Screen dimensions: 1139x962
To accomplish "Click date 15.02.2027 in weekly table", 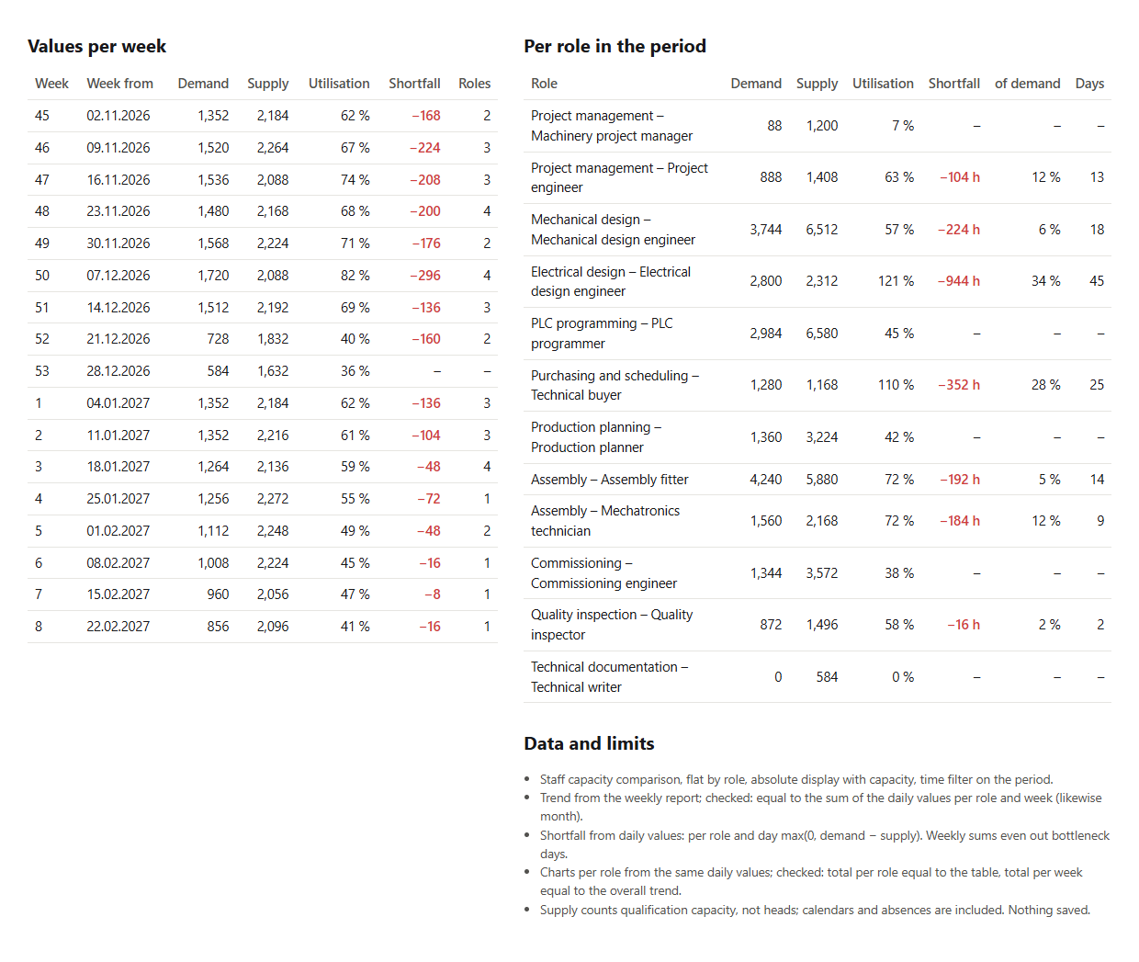I will pos(118,594).
